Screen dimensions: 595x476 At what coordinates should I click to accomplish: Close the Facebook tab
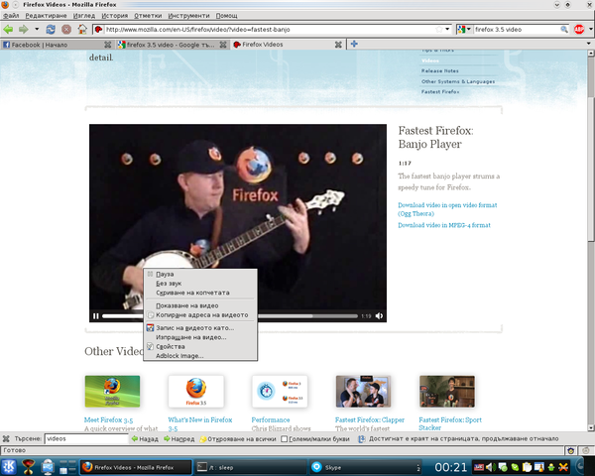coord(108,45)
